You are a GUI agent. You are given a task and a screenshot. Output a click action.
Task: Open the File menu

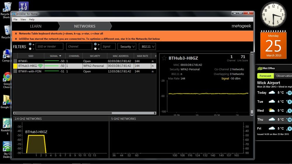(x=15, y=19)
